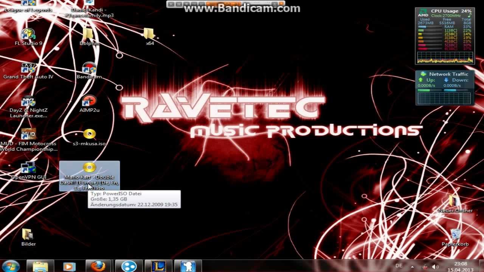Select the Mario Kart Double Dash iso file

(89, 176)
